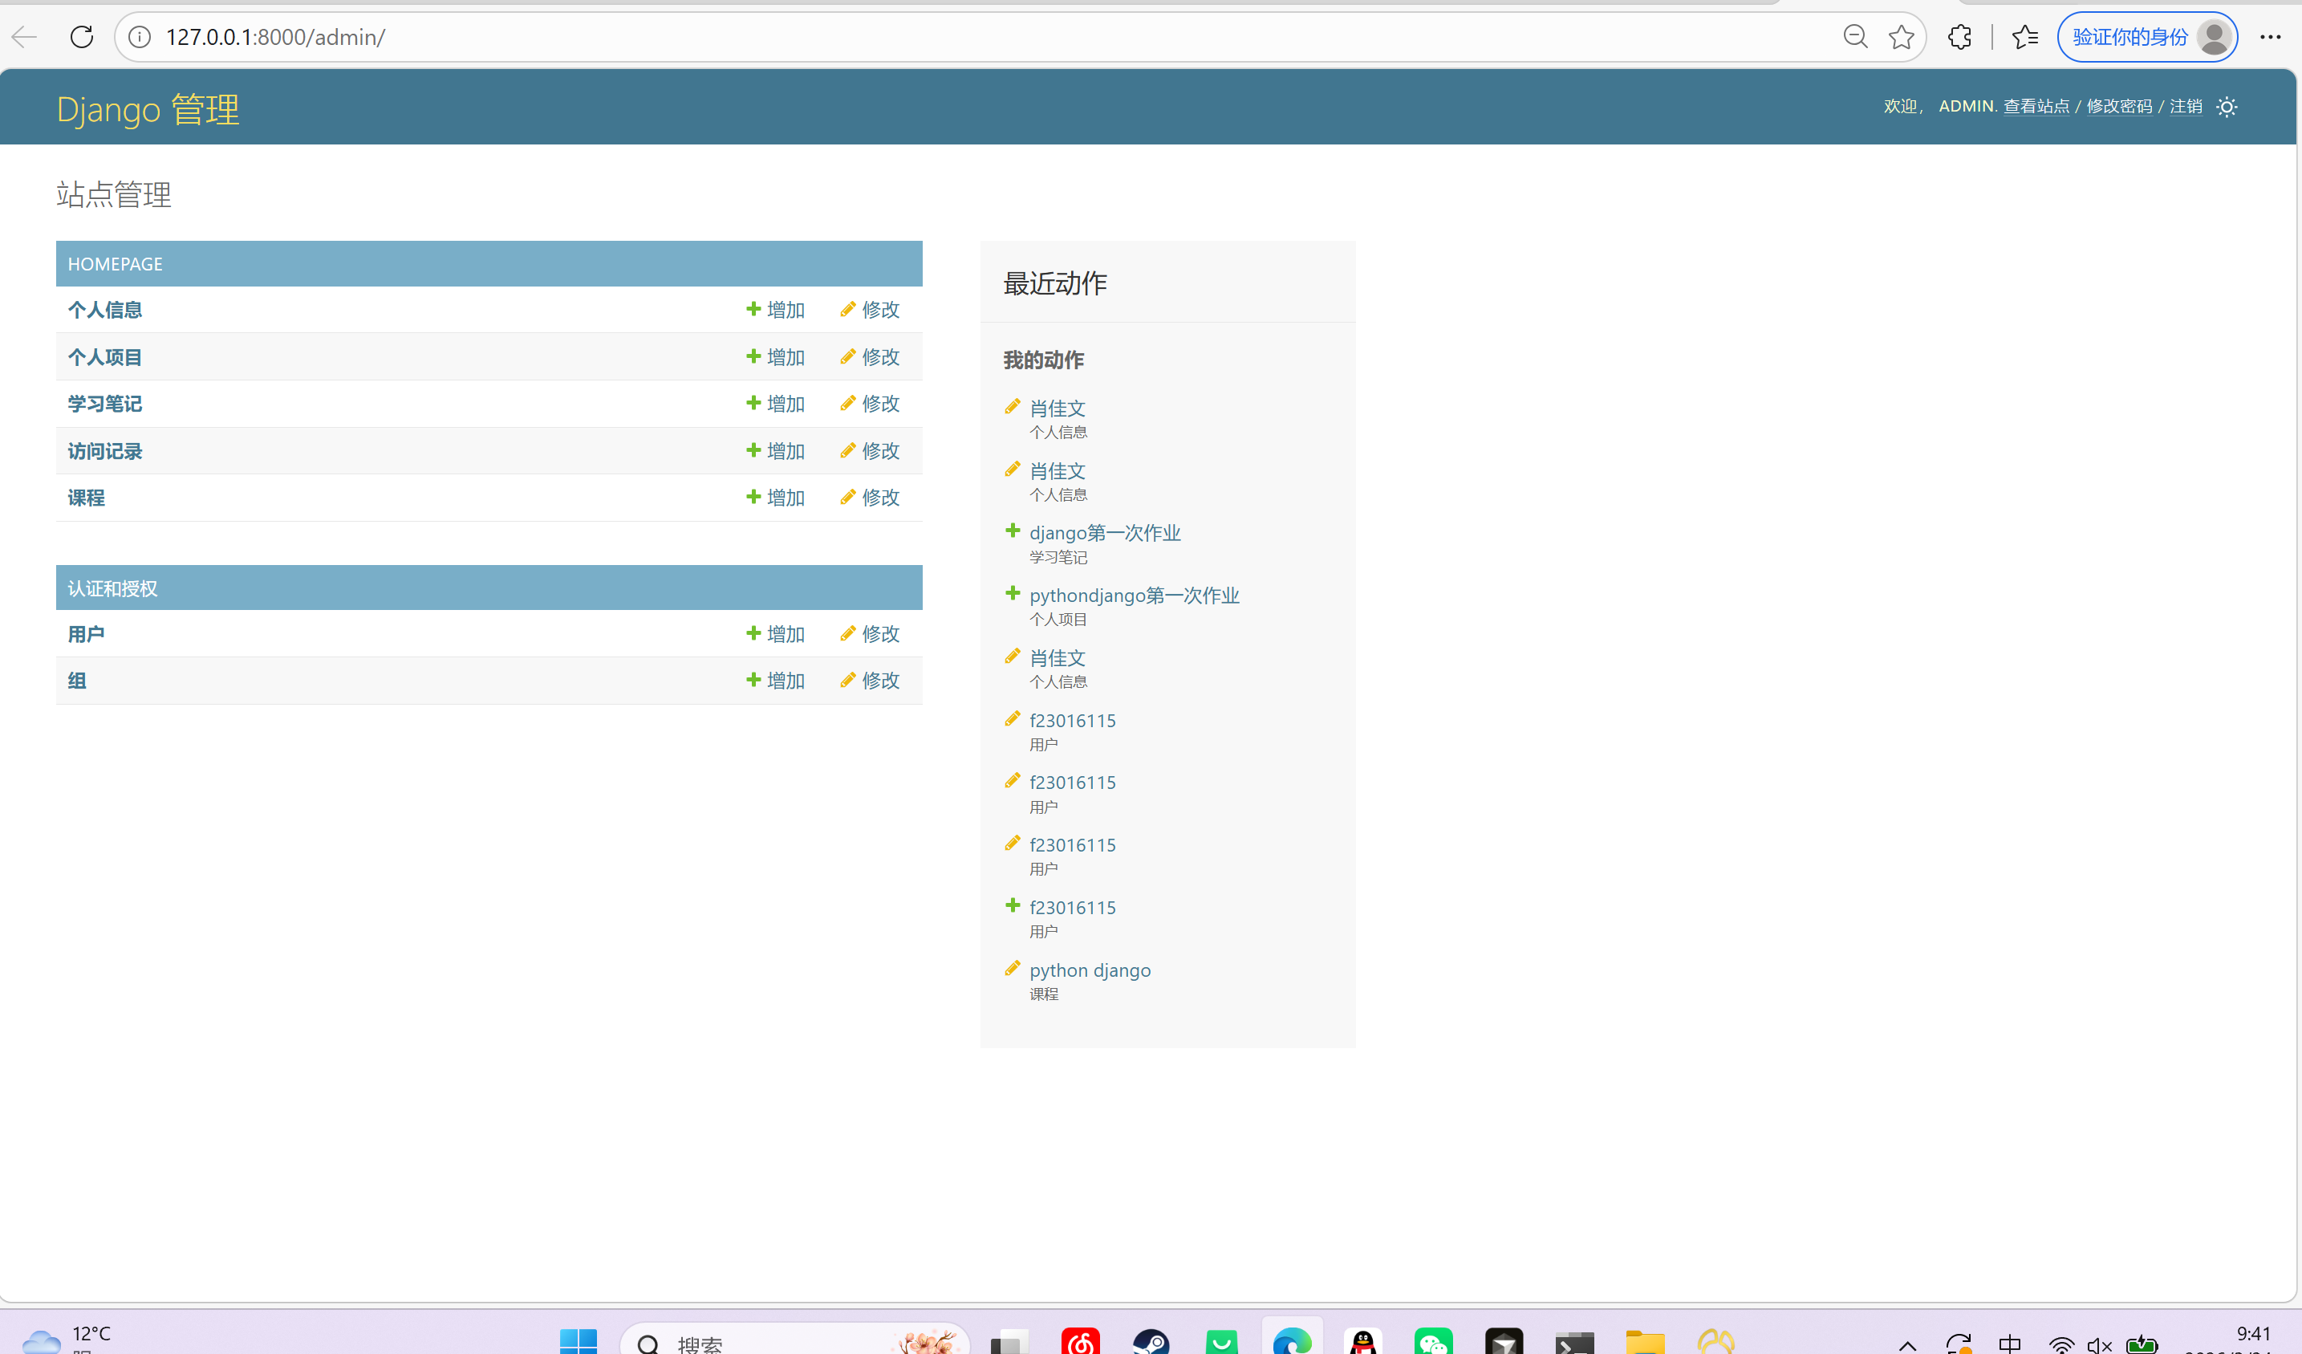Open the 用户 model list
Image resolution: width=2302 pixels, height=1354 pixels.
(x=86, y=634)
